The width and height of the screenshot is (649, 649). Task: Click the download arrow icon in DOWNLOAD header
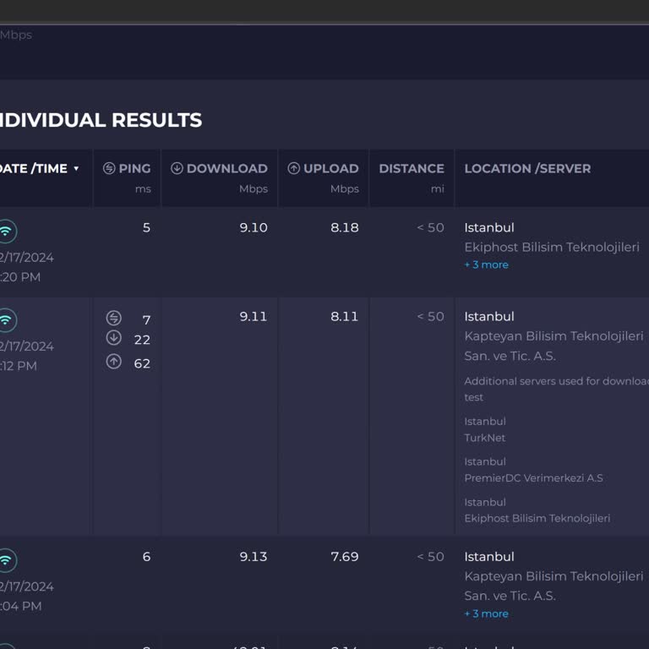177,168
